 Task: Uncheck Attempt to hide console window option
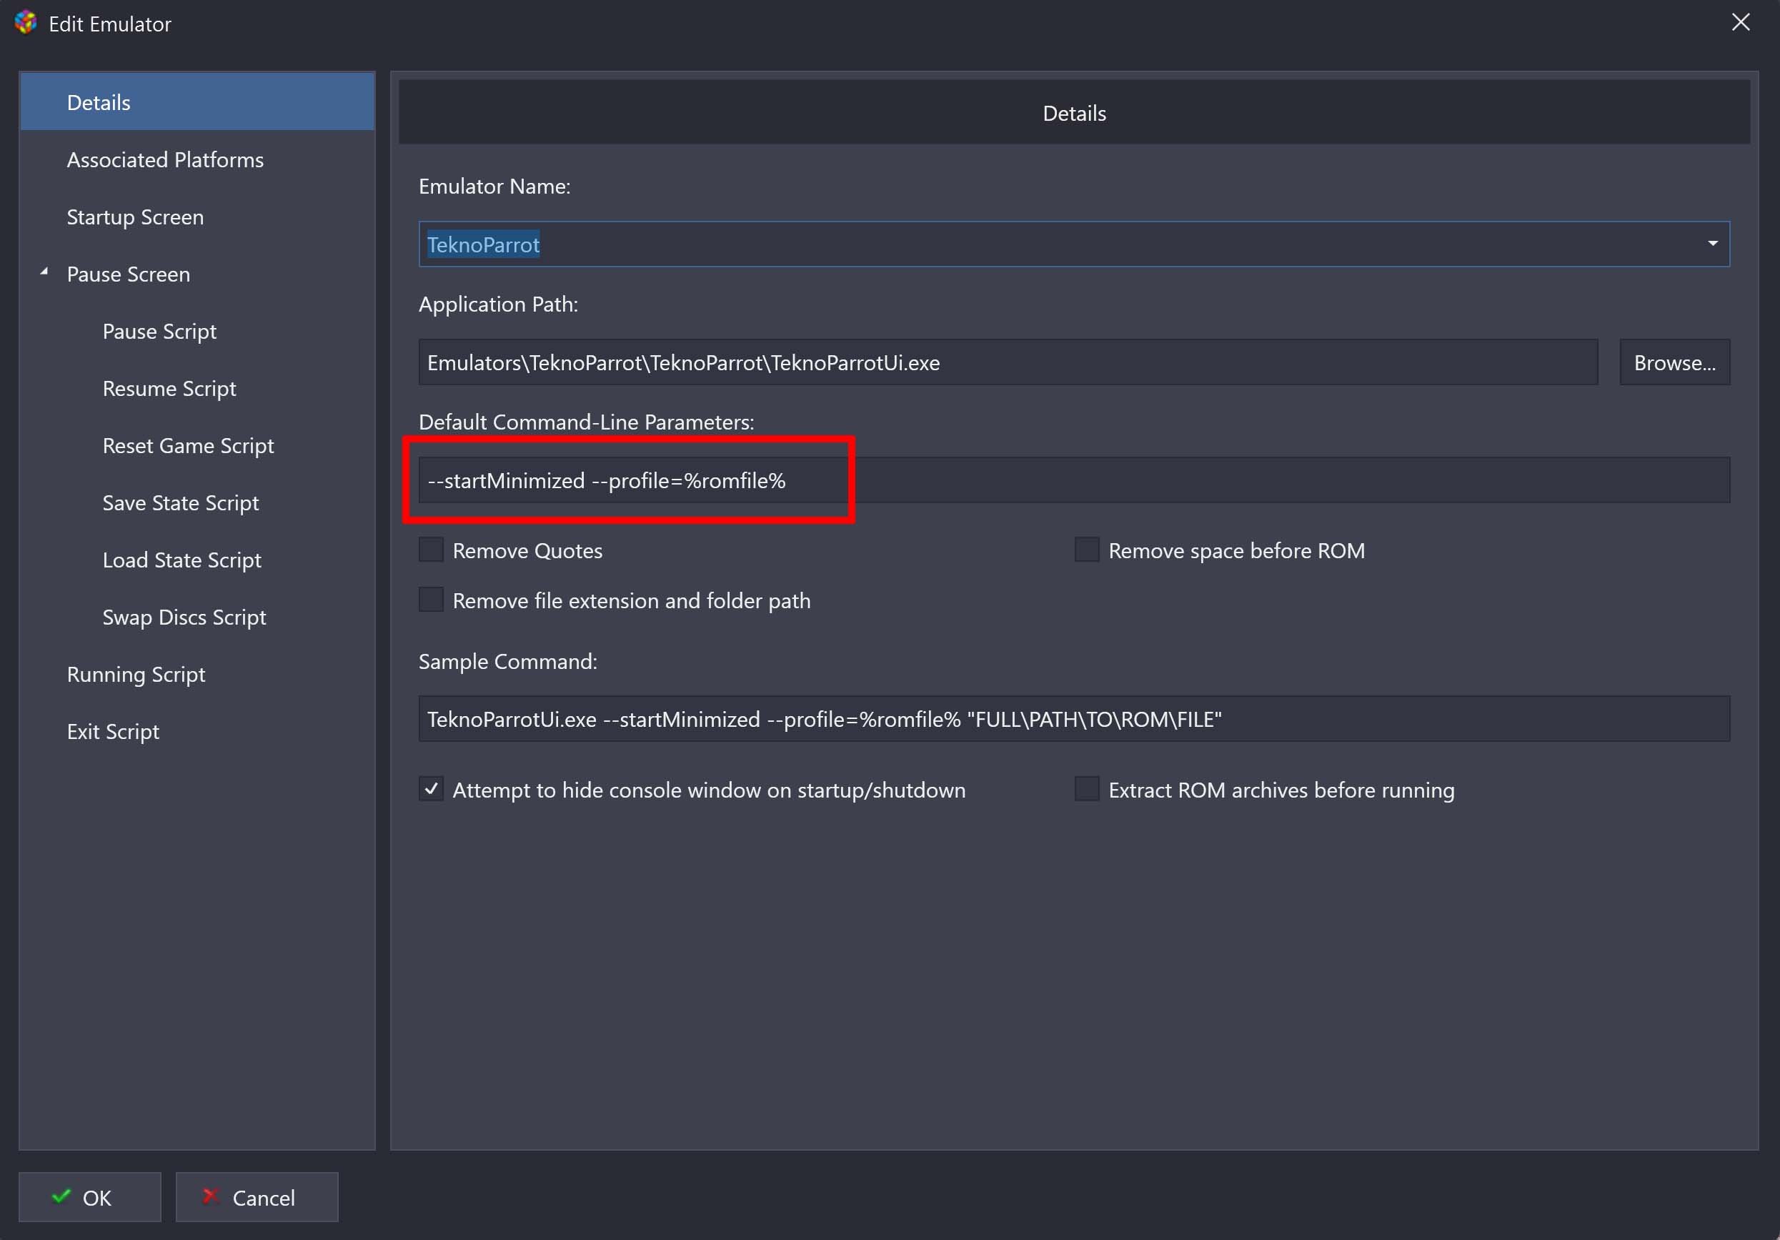click(431, 790)
